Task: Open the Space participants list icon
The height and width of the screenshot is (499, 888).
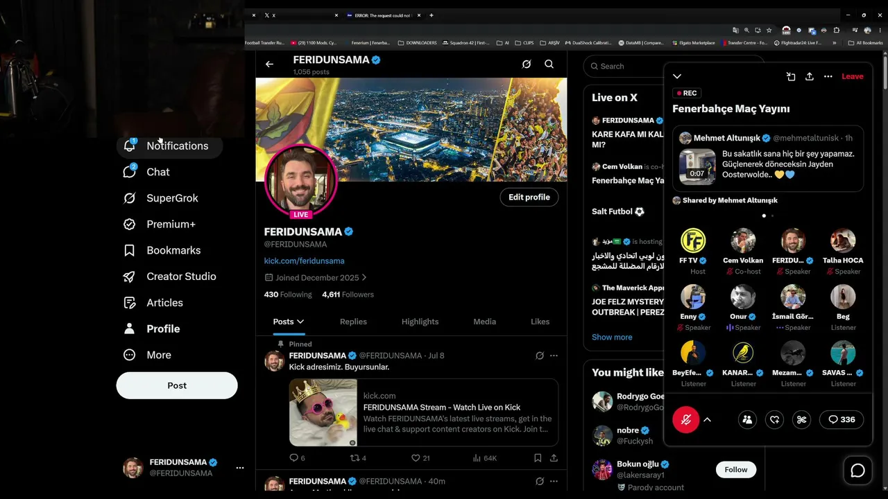Action: 747,419
